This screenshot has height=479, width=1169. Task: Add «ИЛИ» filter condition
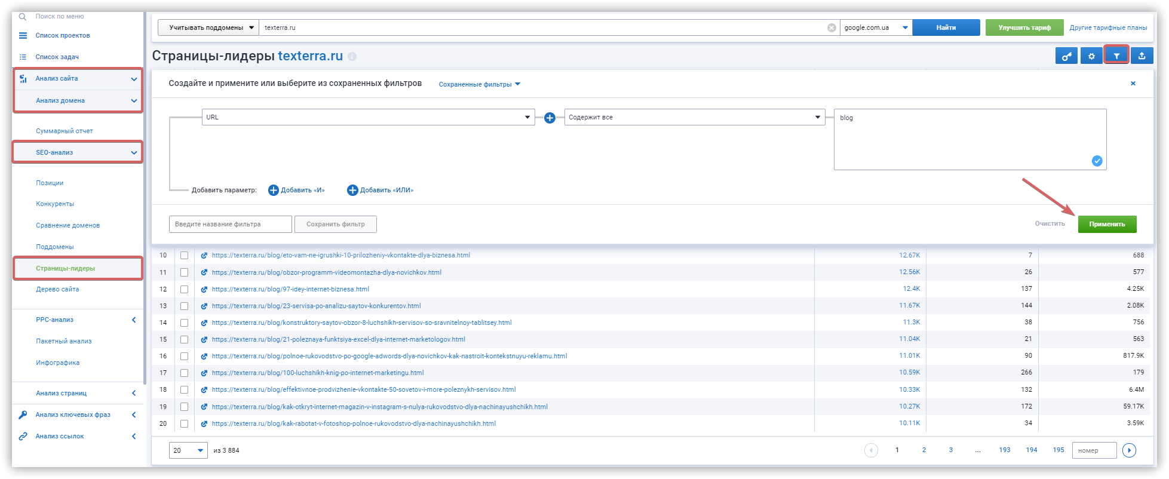[x=380, y=190]
